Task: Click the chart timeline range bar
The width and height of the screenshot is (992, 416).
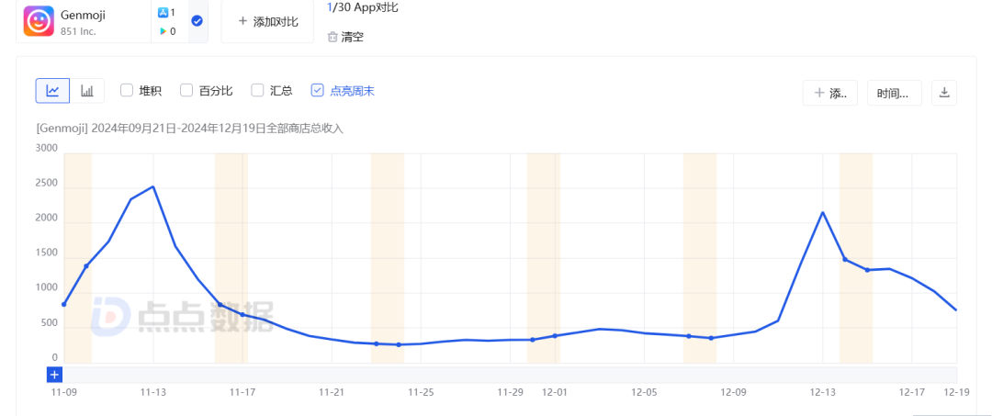Action: (510, 375)
